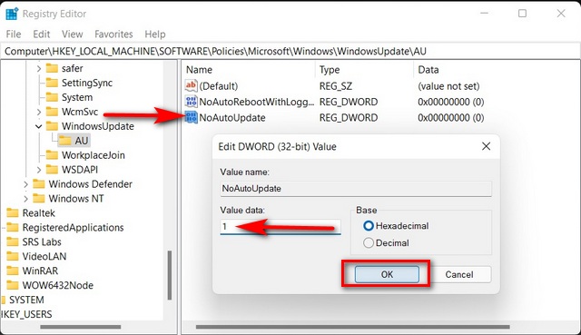Click the VideoLAN folder icon
Viewport: 581px width, 335px height.
pos(13,256)
